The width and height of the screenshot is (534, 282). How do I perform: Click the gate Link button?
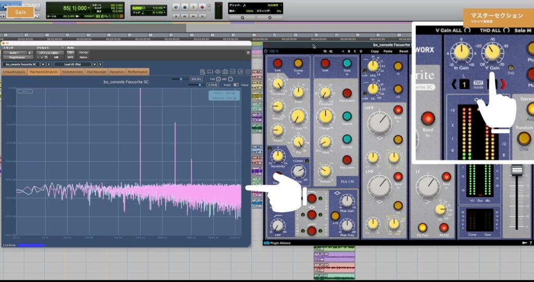coord(325,63)
